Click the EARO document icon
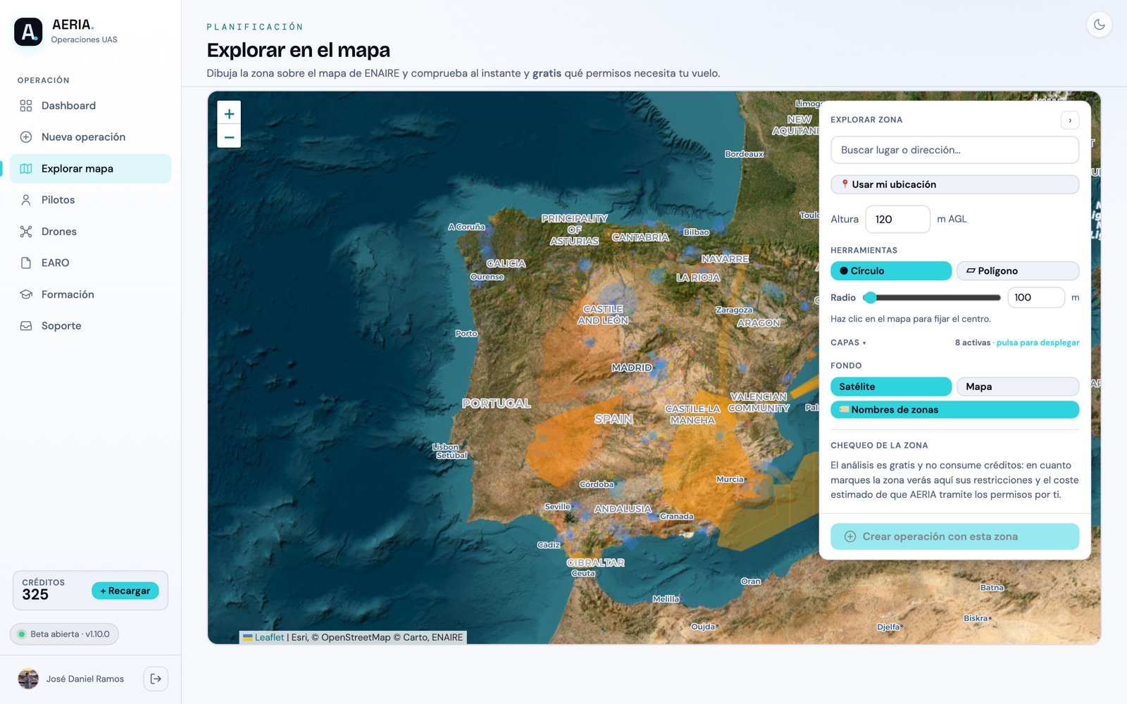The image size is (1127, 704). pos(26,263)
